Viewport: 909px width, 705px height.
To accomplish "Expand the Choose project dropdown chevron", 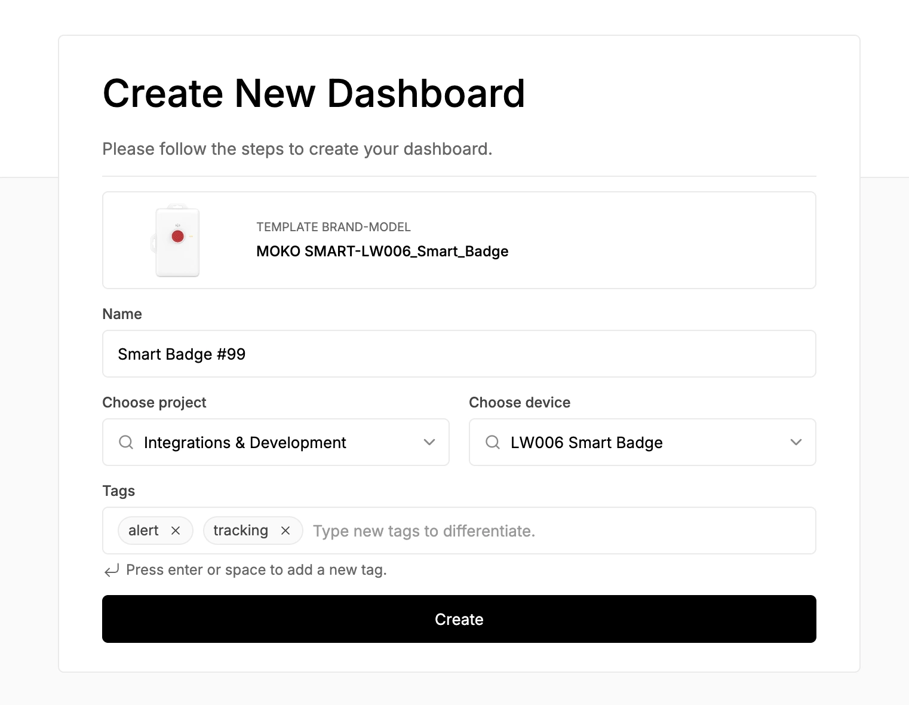I will pos(429,442).
